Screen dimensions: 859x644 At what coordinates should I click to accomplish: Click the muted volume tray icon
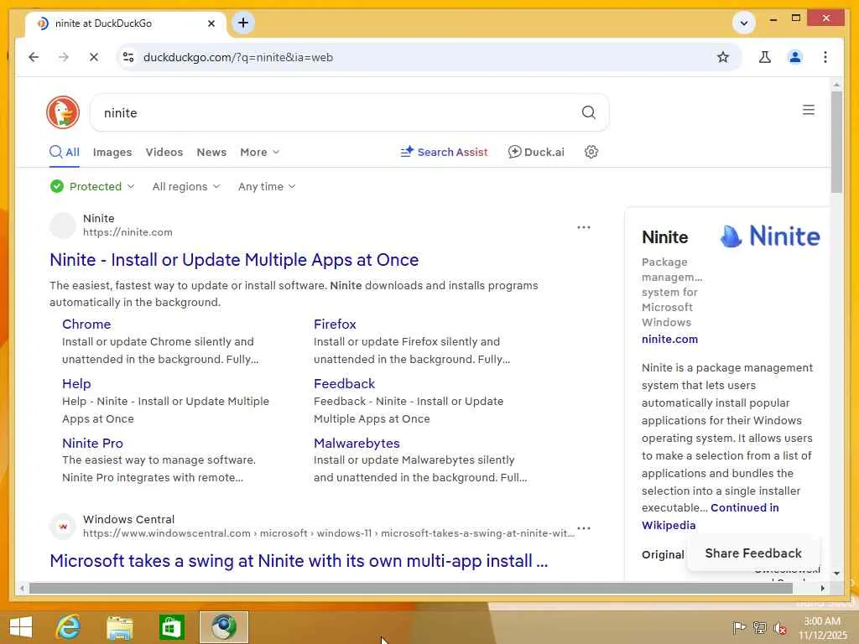coord(780,627)
